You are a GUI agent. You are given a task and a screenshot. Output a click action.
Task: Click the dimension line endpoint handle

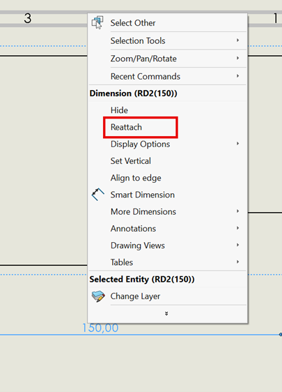tap(281, 335)
